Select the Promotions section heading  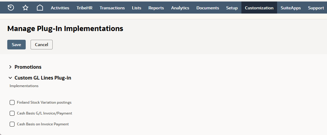click(x=28, y=67)
